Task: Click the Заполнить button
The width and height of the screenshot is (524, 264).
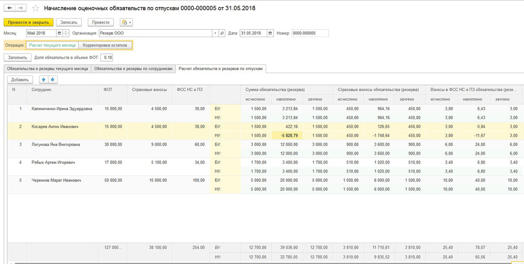Action: coord(17,57)
